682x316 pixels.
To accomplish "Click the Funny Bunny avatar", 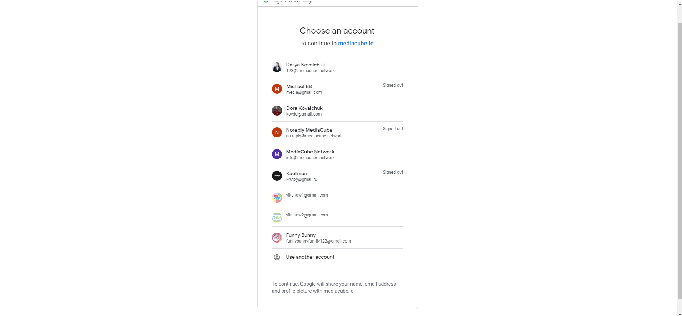I will coord(277,238).
